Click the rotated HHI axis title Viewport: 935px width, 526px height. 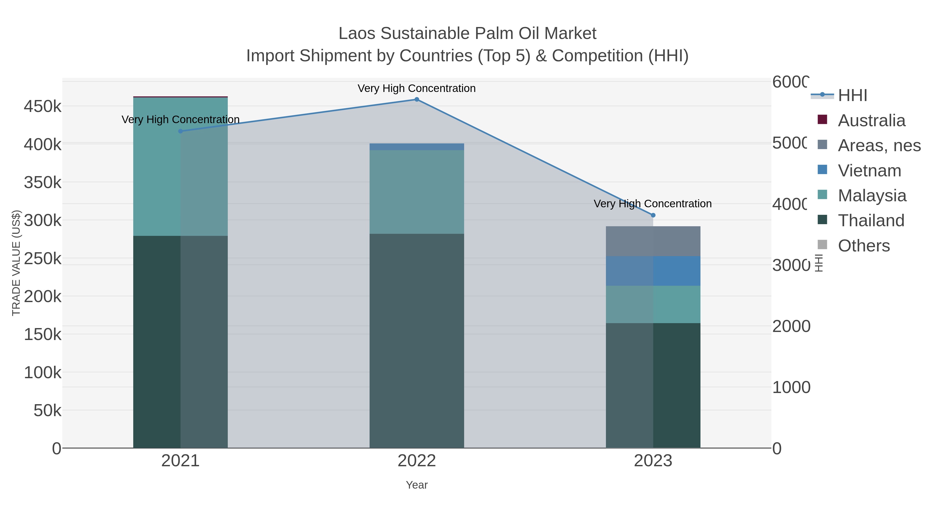click(x=818, y=263)
